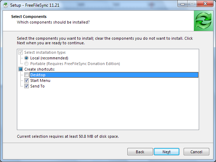Minimize the setup window
The height and width of the screenshot is (162, 216).
point(183,4)
